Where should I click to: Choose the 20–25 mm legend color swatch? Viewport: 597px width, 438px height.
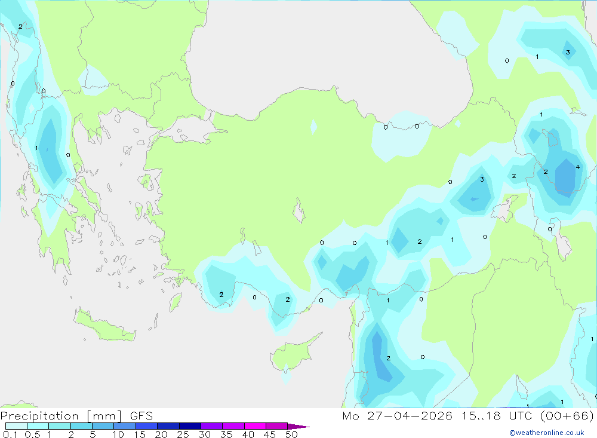tap(168, 426)
